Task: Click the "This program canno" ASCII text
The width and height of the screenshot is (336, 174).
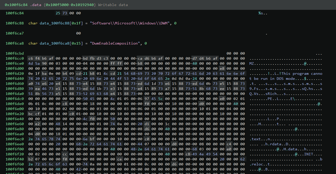Action: (x=302, y=74)
